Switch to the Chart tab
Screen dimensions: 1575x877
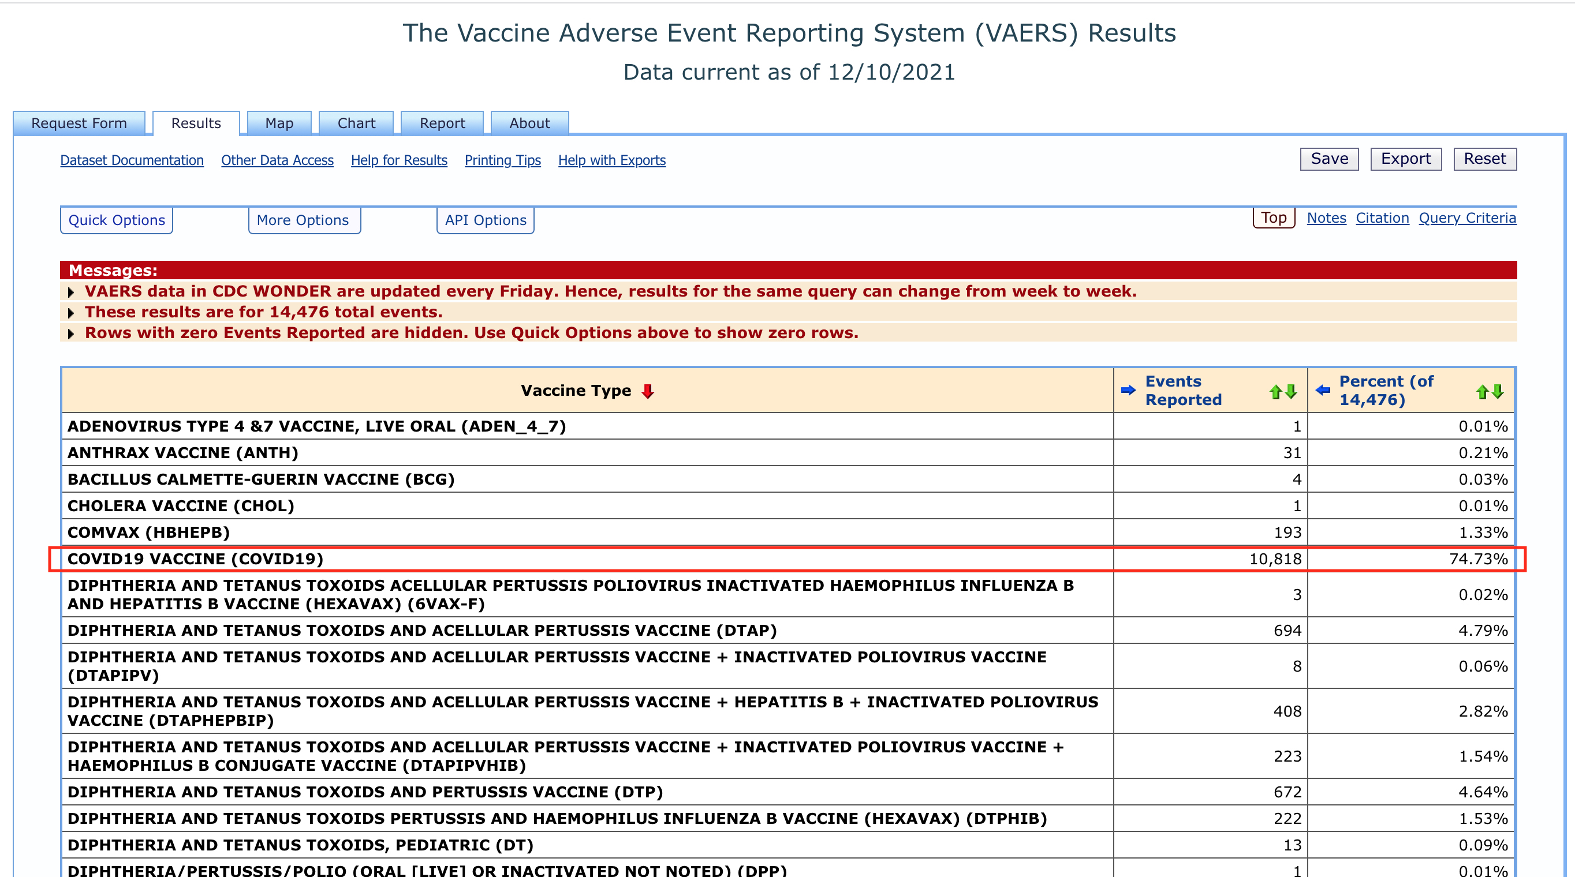(356, 123)
